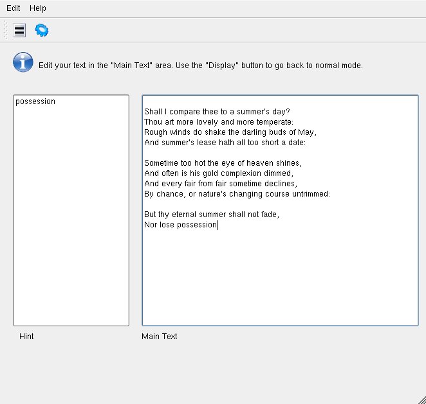Open the Help menu
Image resolution: width=426 pixels, height=404 pixels.
38,8
